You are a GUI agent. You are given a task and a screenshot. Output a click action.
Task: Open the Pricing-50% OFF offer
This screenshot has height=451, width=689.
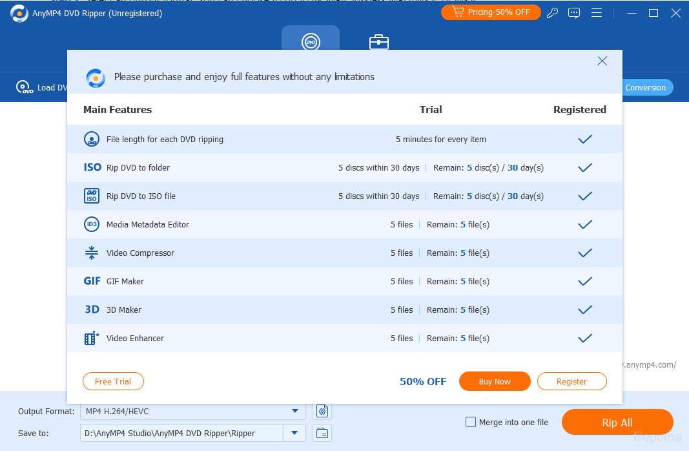point(490,12)
